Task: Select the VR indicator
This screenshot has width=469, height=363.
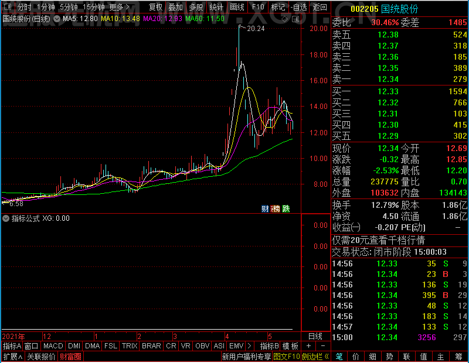Action: point(186,346)
